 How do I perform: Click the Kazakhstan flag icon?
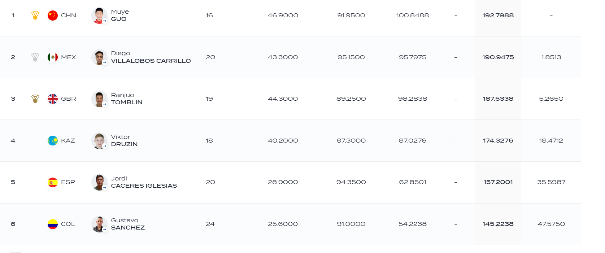(x=53, y=140)
